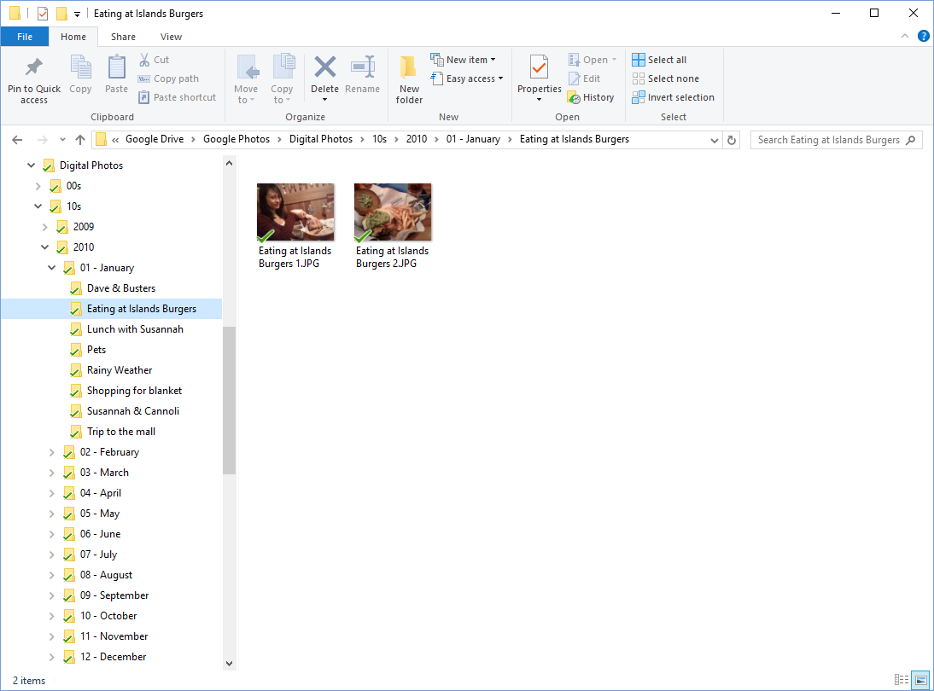The width and height of the screenshot is (934, 691).
Task: Create a New folder
Action: pos(409,79)
